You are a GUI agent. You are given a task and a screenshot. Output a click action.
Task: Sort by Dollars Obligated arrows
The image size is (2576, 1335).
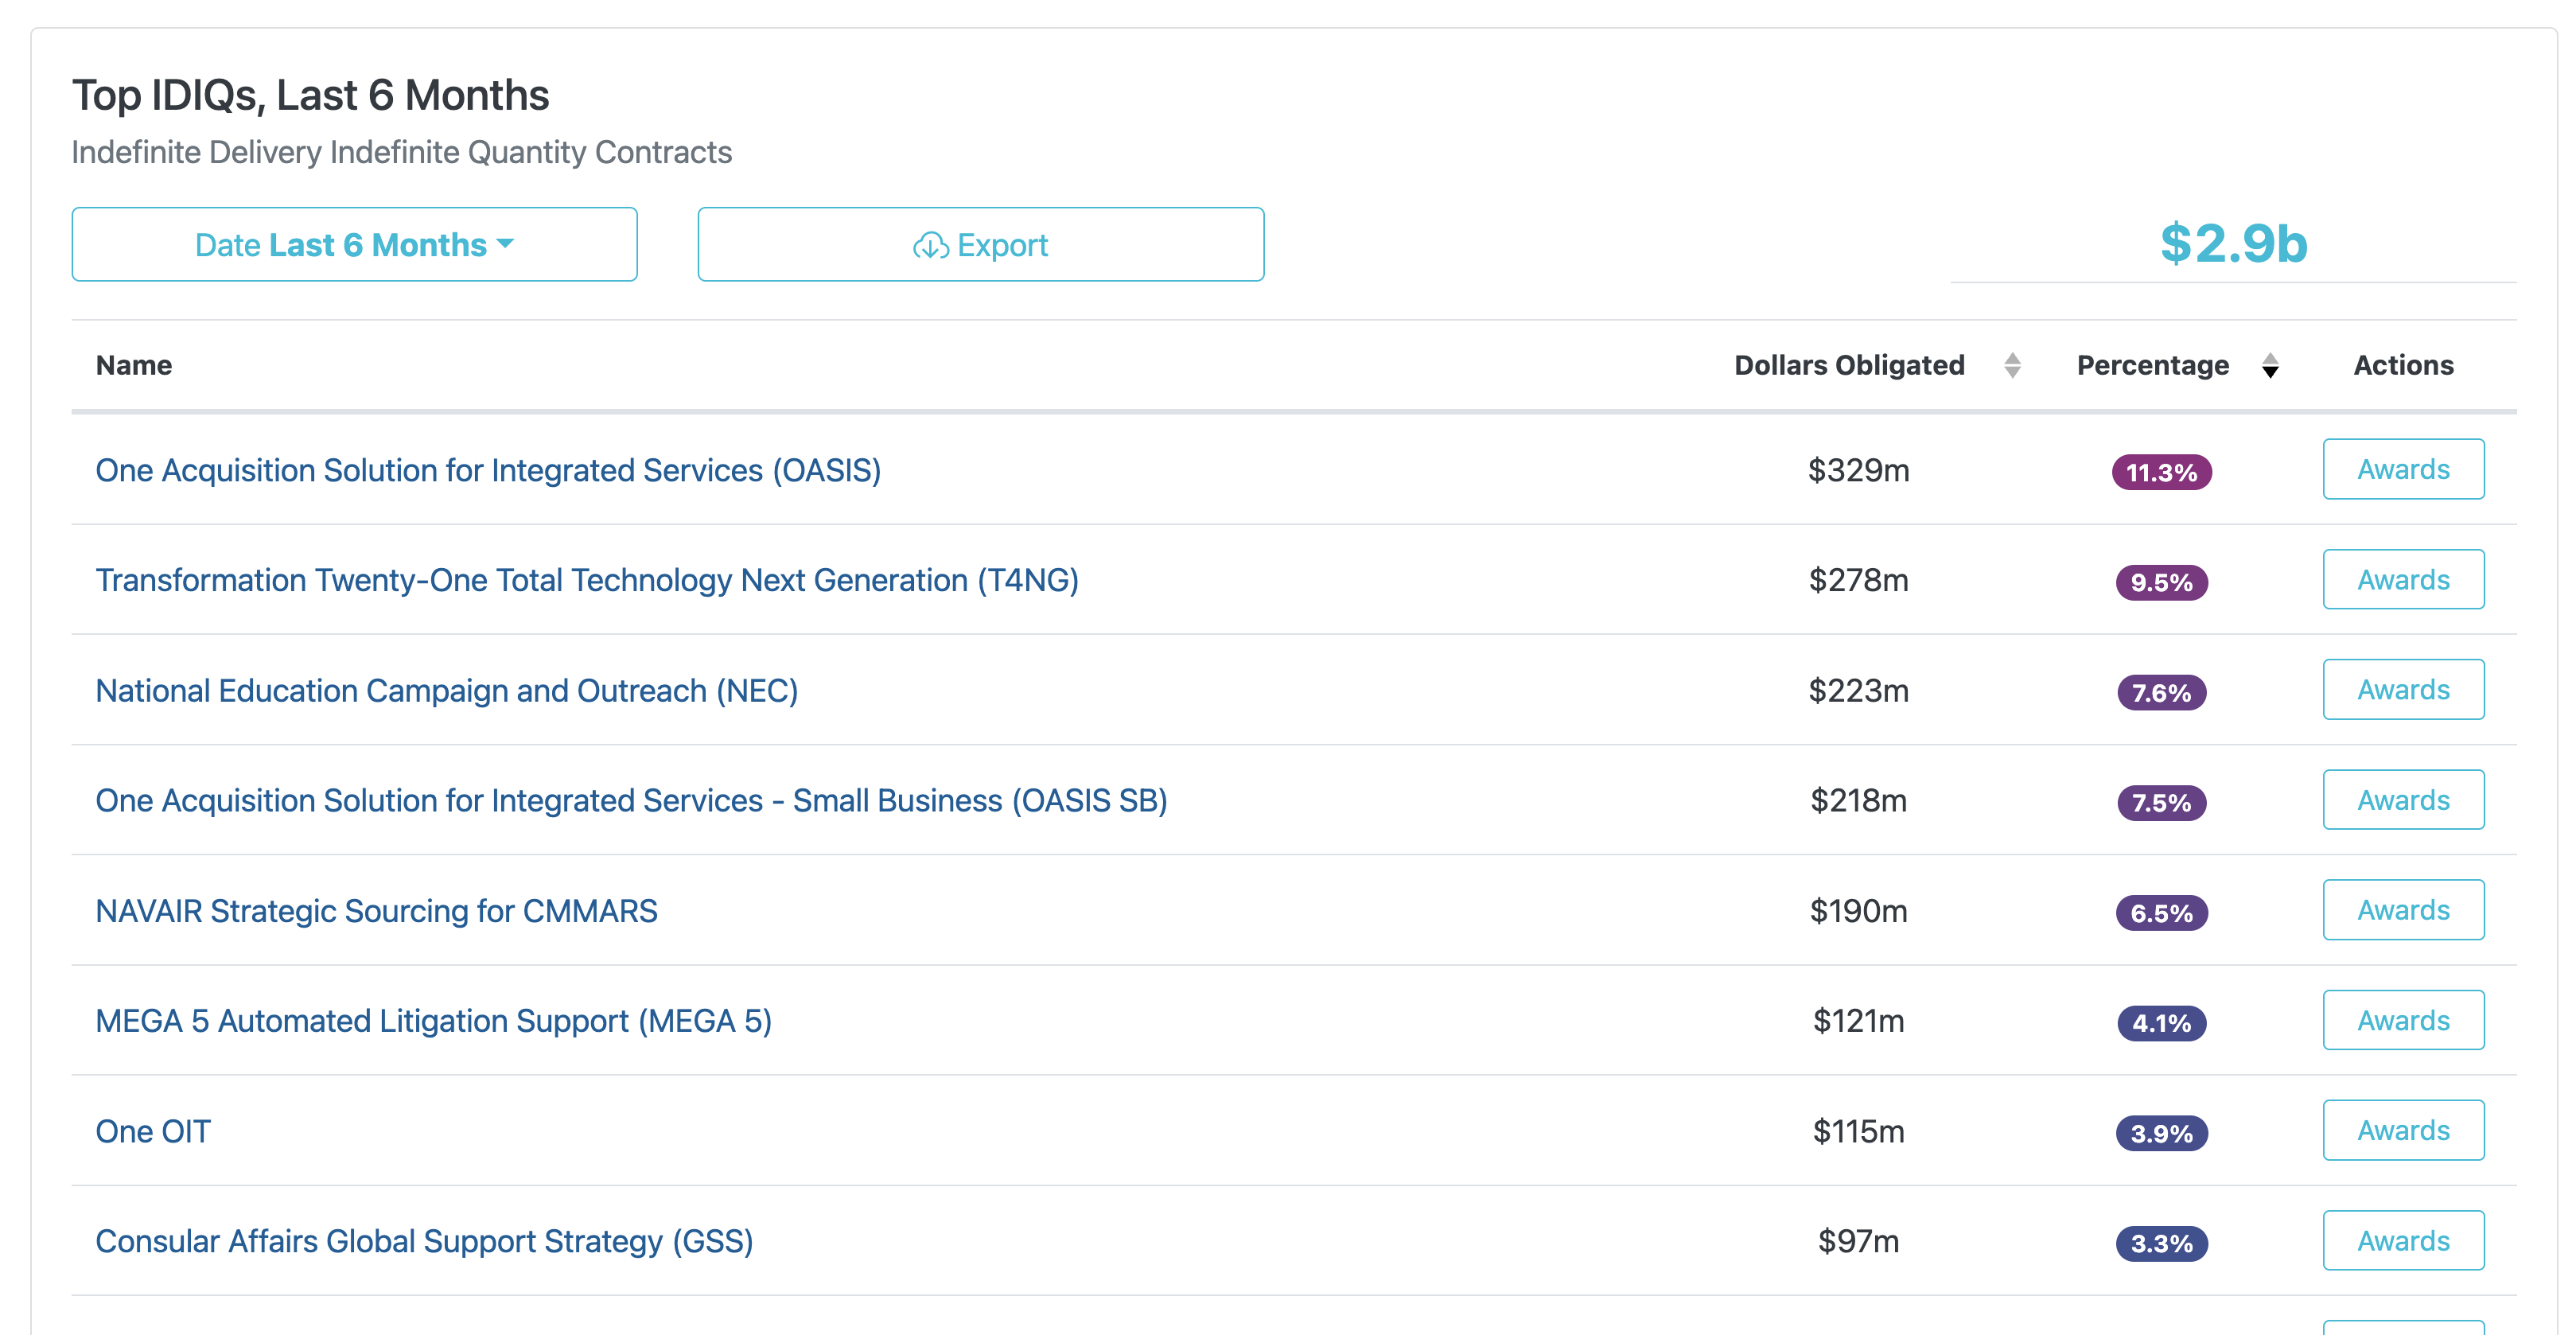tap(2012, 365)
